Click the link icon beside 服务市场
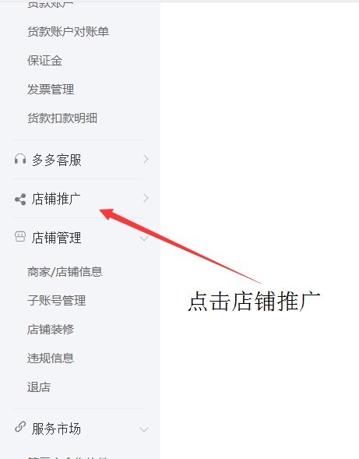359x459 pixels. click(20, 427)
